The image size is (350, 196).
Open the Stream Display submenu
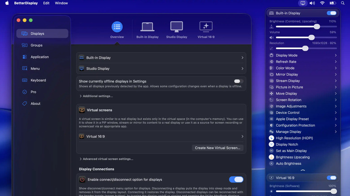pos(303,81)
